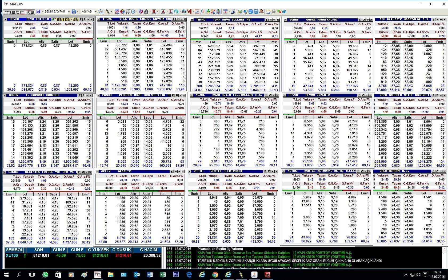448x280 pixels.
Task: Open the pie chart icon in toolbar
Action: (122, 11)
